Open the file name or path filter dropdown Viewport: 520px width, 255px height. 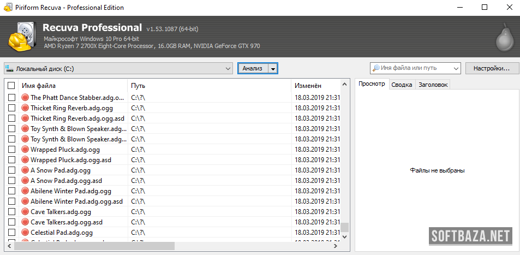[x=456, y=68]
